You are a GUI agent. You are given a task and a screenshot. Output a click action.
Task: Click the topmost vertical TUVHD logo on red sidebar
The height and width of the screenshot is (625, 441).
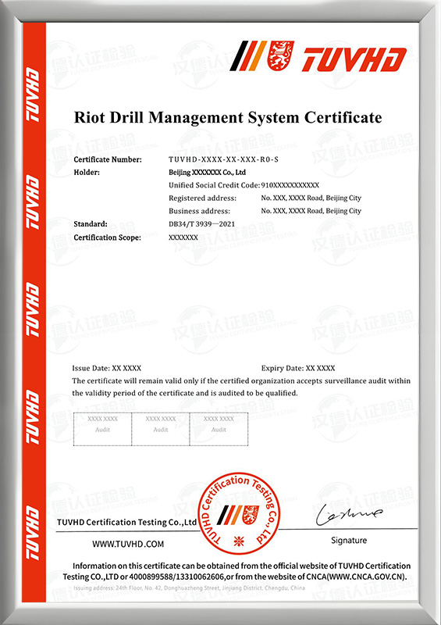coord(33,95)
